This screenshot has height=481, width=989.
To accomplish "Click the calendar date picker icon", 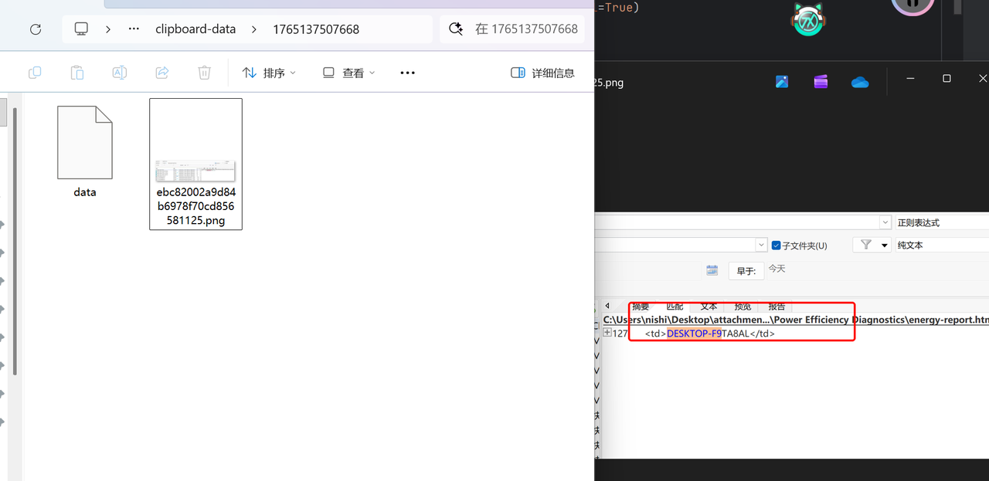I will coord(712,270).
